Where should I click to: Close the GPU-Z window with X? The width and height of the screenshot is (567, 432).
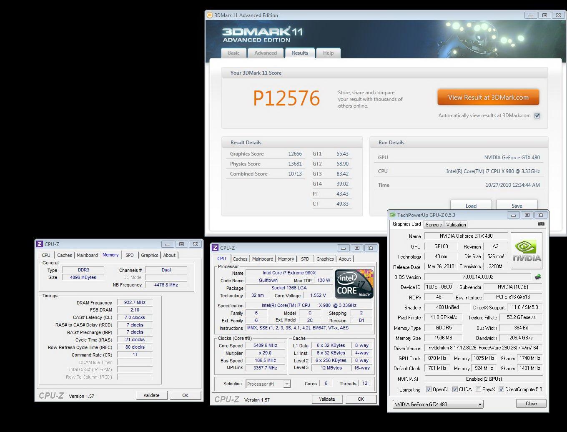(x=541, y=215)
